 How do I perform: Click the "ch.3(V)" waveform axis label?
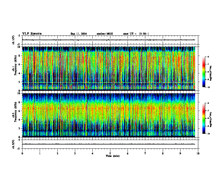13,144
